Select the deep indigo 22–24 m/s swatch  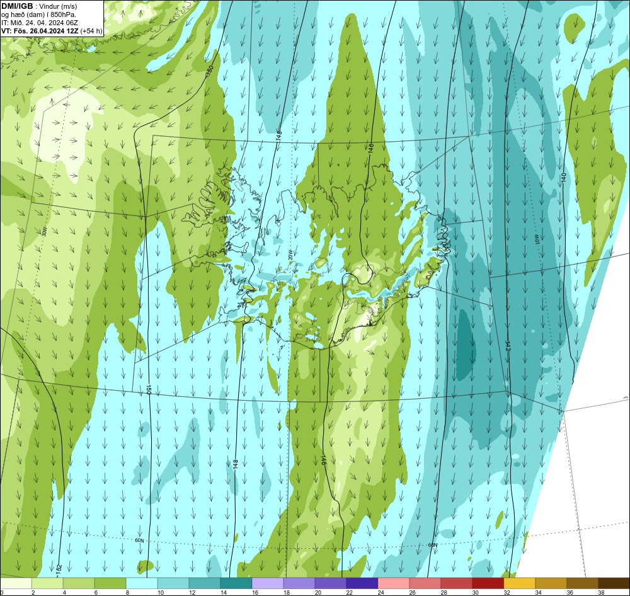(362, 583)
